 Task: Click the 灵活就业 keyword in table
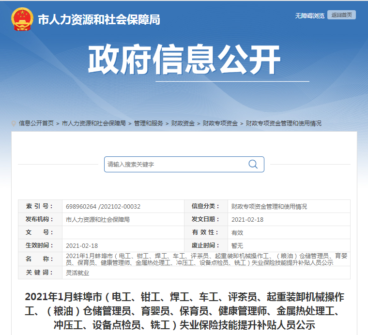click(x=77, y=273)
